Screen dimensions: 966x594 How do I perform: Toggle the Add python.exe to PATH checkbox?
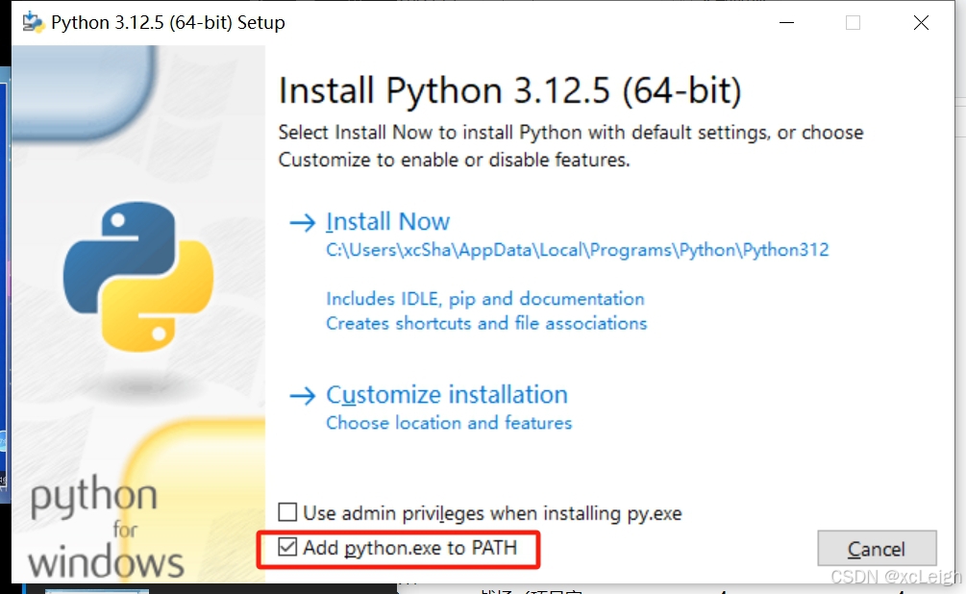(x=287, y=547)
